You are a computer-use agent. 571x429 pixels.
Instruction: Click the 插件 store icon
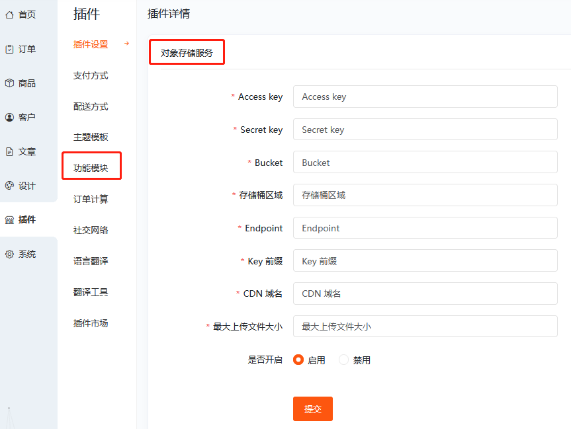click(9, 219)
